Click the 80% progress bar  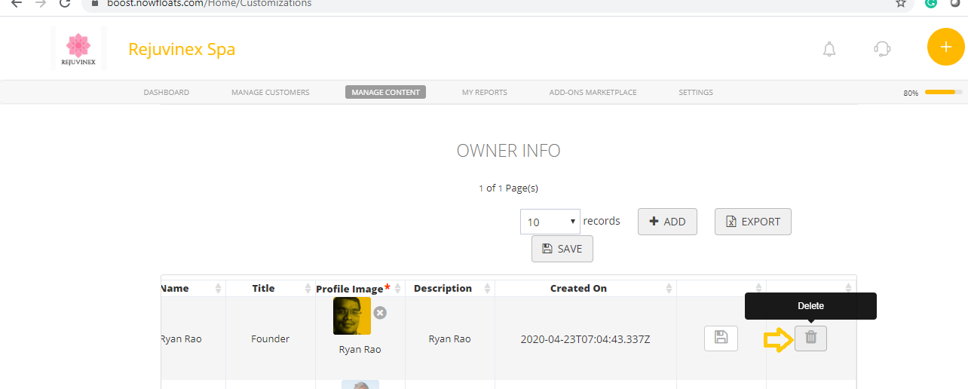point(943,92)
